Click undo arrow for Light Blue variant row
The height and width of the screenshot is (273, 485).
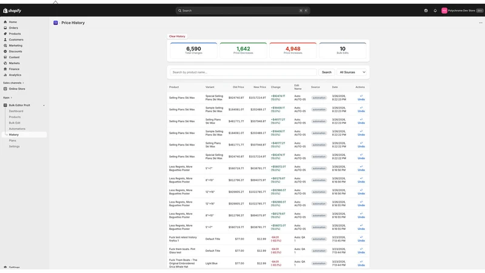pos(361,262)
